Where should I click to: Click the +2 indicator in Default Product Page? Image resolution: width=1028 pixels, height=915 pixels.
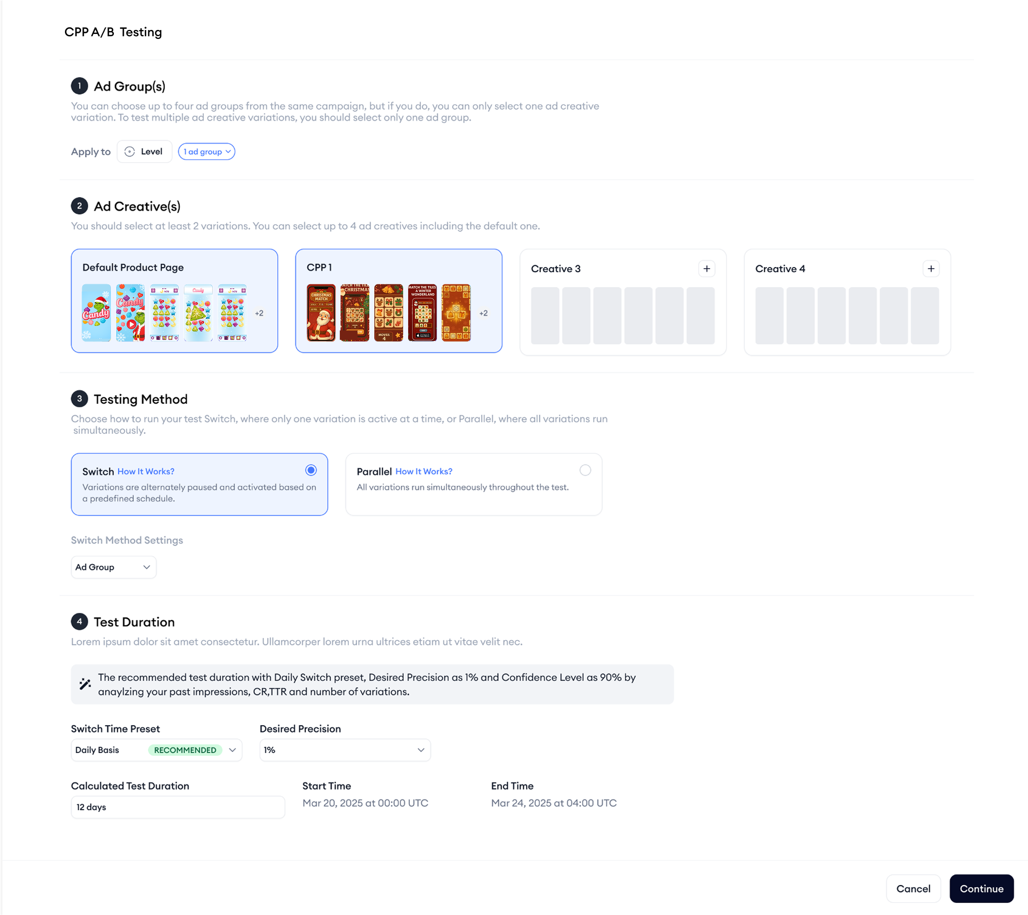click(259, 313)
